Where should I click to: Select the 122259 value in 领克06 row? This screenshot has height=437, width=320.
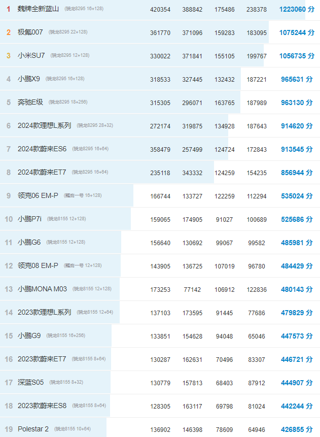click(x=225, y=196)
